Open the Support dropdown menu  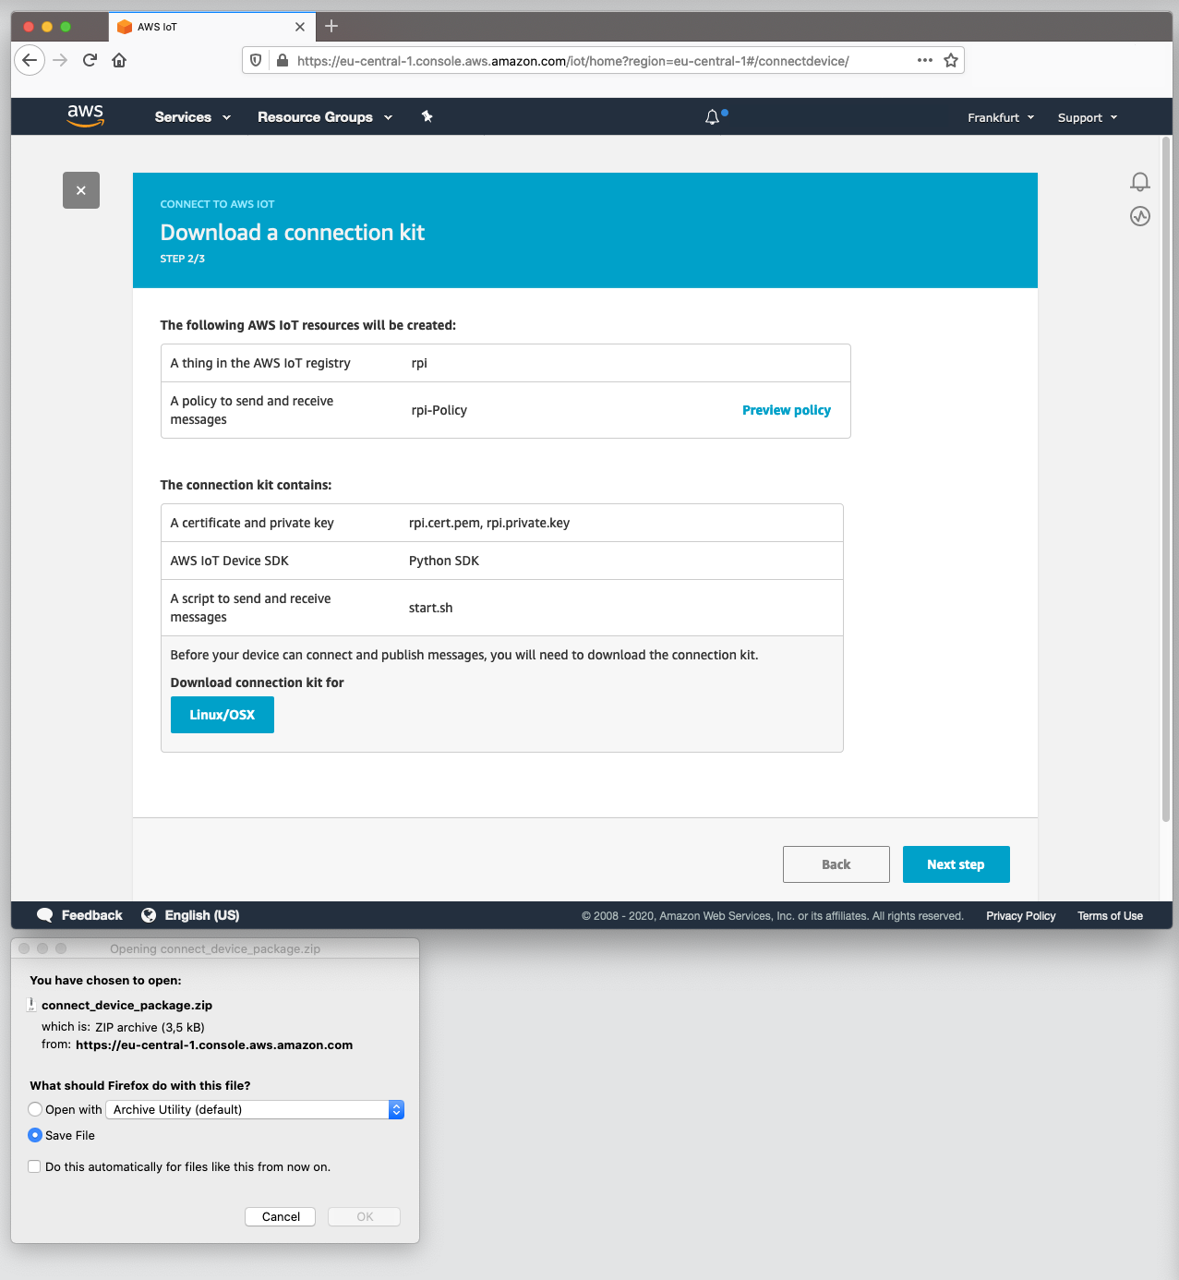point(1088,117)
